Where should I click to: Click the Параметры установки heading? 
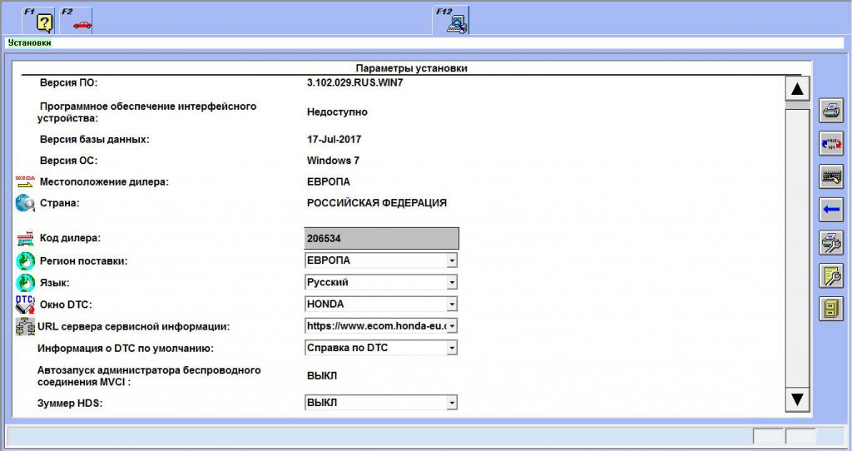[x=411, y=68]
